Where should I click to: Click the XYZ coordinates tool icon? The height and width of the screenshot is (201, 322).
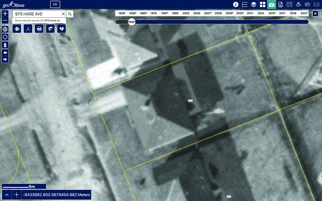point(28,29)
